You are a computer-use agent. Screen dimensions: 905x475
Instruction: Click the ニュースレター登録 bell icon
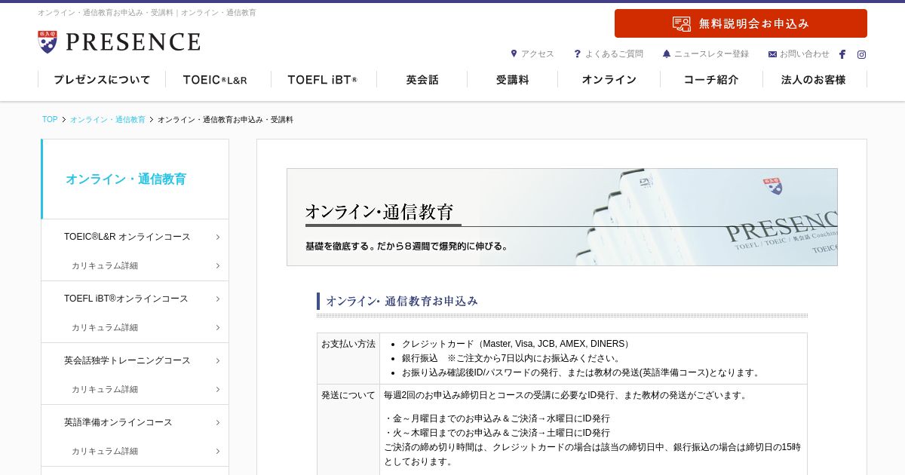pos(667,54)
